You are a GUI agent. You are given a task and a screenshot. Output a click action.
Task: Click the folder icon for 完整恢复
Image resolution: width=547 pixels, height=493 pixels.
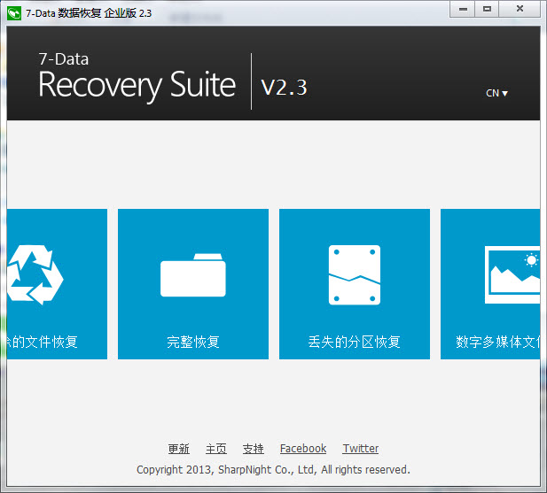pos(193,275)
